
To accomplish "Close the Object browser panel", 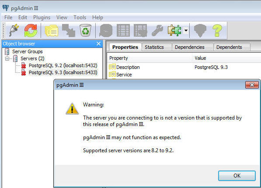I will coord(98,44).
